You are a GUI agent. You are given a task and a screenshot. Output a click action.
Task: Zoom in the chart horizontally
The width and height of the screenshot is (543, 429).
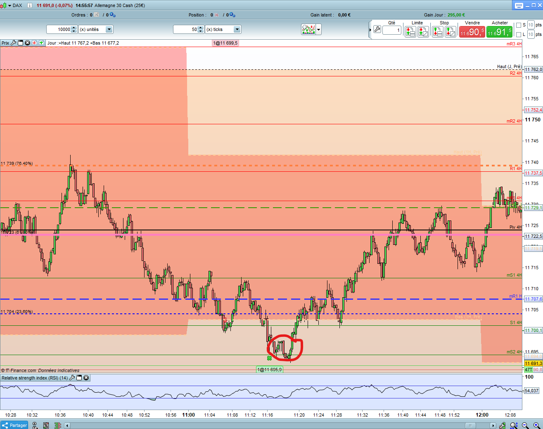tap(537, 425)
